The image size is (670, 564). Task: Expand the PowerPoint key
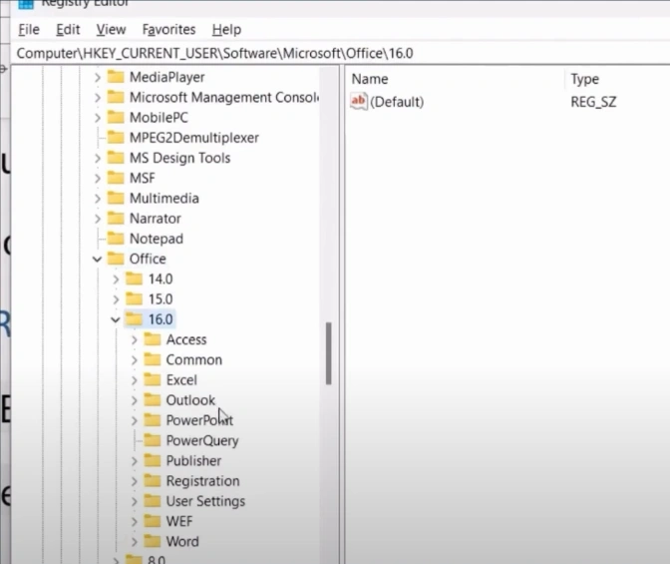135,420
